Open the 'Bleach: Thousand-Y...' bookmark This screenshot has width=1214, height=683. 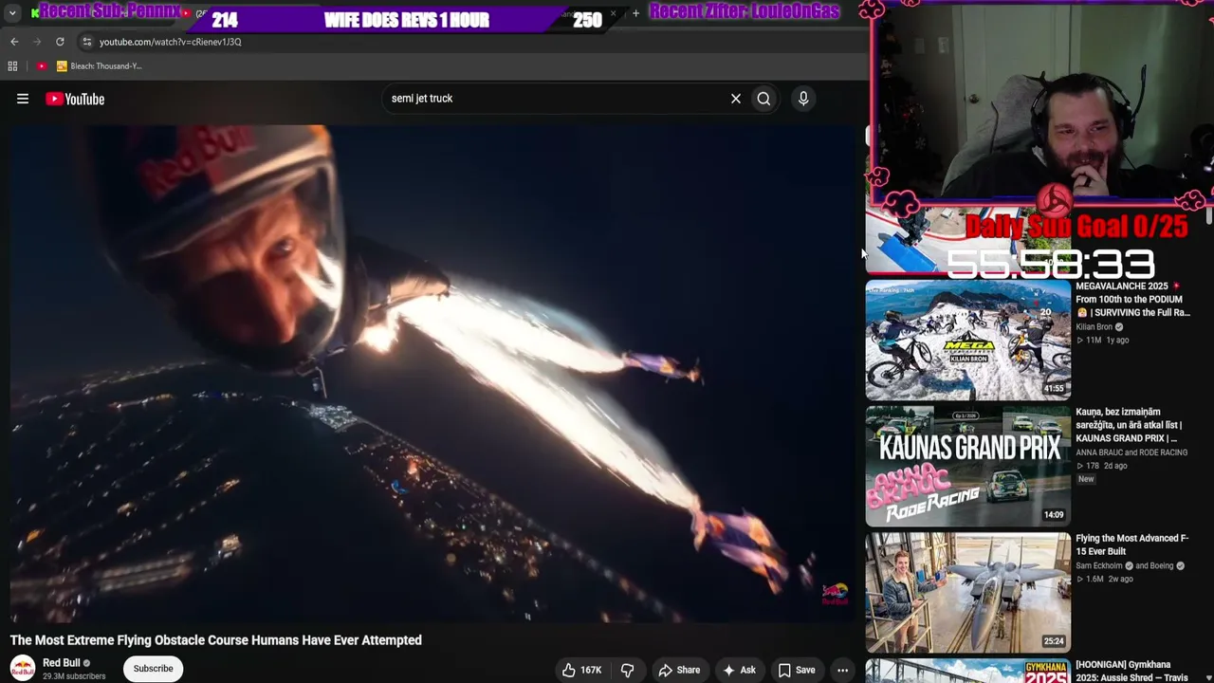coord(100,66)
